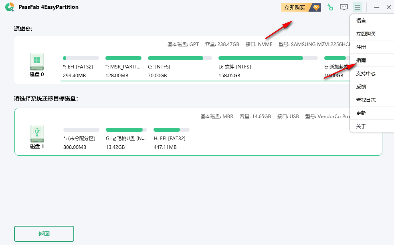This screenshot has width=394, height=245.
Task: Click the source disk horizontal scrollbar
Action: click(205, 81)
